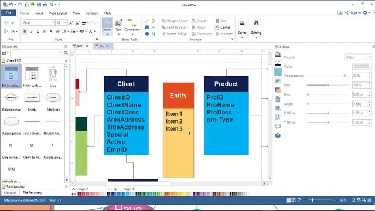Adjust the shadow Transparency slider
This screenshot has height=211, width=375.
click(328, 76)
